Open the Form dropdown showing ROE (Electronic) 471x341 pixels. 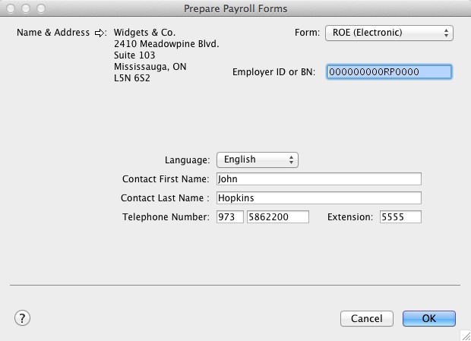coord(389,33)
